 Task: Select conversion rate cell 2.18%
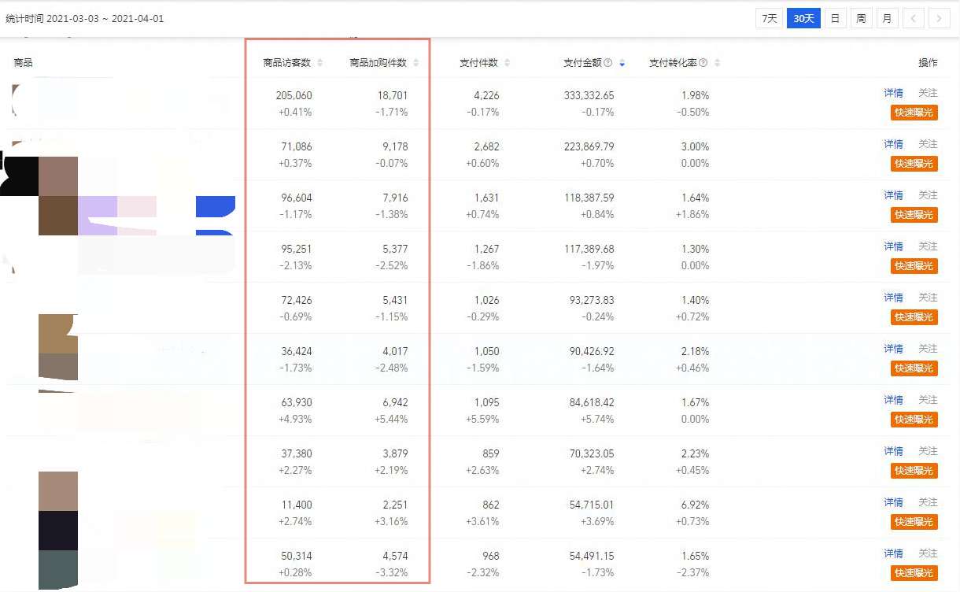695,351
